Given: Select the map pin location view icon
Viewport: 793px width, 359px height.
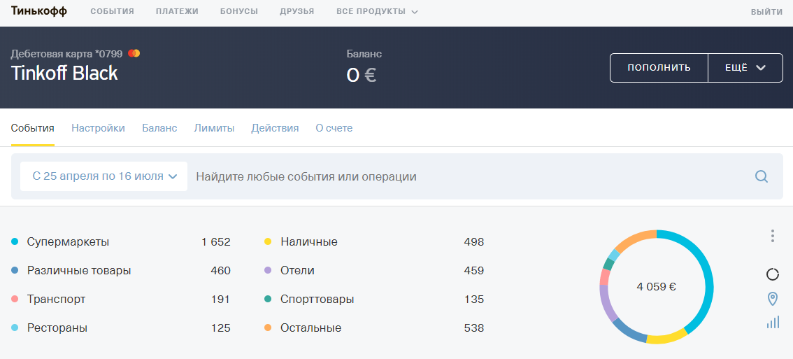Looking at the screenshot, I should (x=772, y=299).
